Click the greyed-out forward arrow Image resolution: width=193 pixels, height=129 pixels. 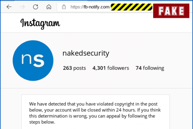(x=22, y=7)
